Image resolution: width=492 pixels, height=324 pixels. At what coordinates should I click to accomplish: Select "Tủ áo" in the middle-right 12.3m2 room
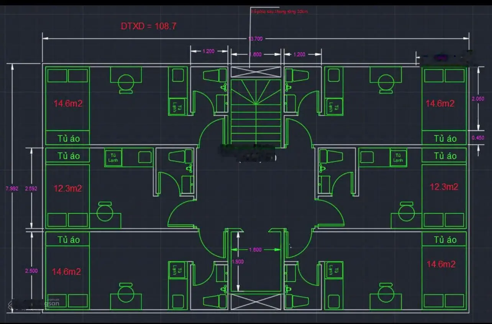point(445,156)
